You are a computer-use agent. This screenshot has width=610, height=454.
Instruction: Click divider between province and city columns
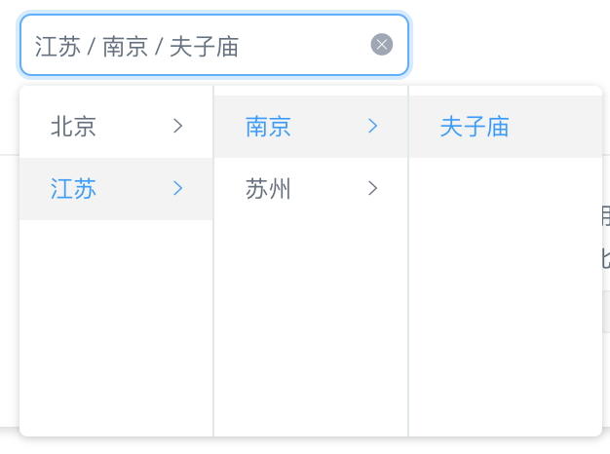213,292
